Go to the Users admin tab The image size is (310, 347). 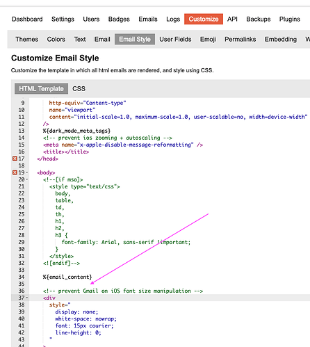point(91,19)
